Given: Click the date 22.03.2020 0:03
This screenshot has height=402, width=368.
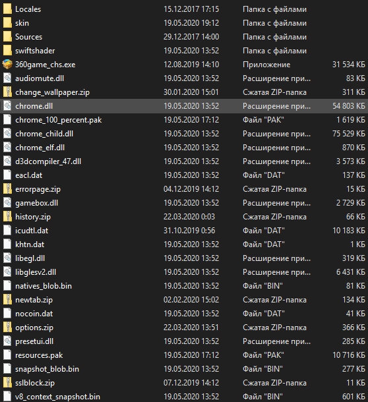Looking at the screenshot, I should [189, 217].
